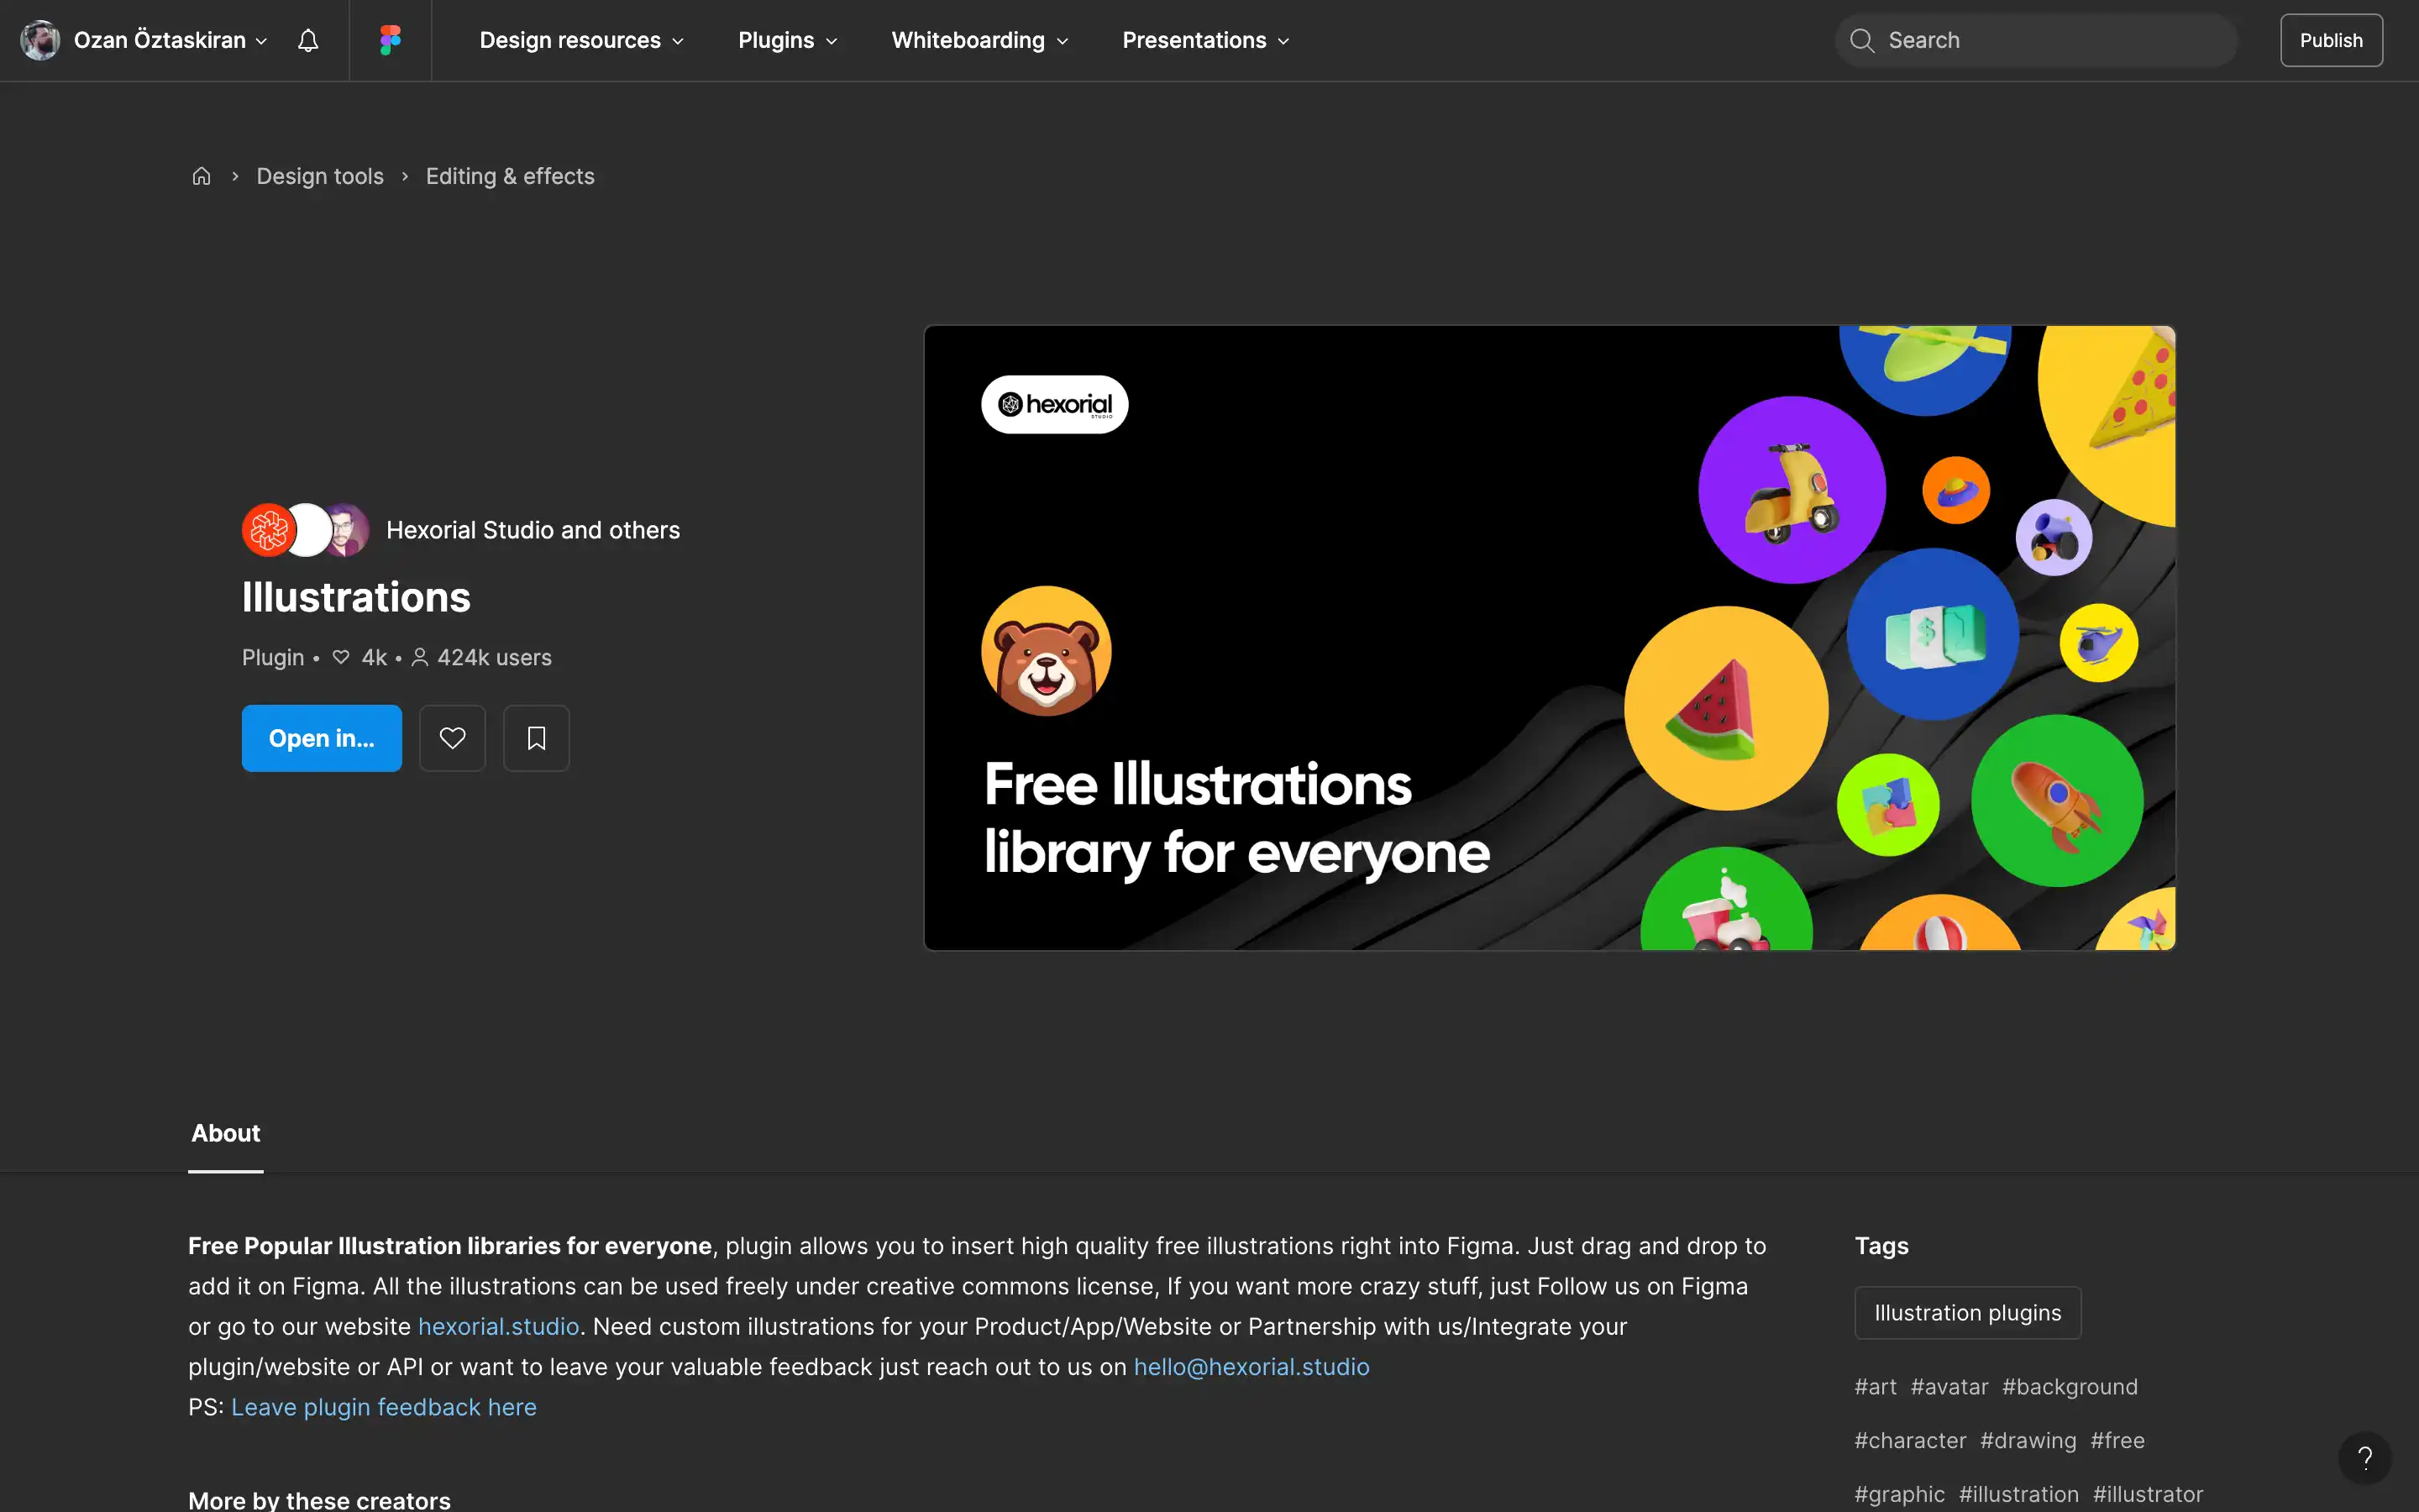Go to Editing & effects breadcrumb
The width and height of the screenshot is (2419, 1512).
[510, 176]
